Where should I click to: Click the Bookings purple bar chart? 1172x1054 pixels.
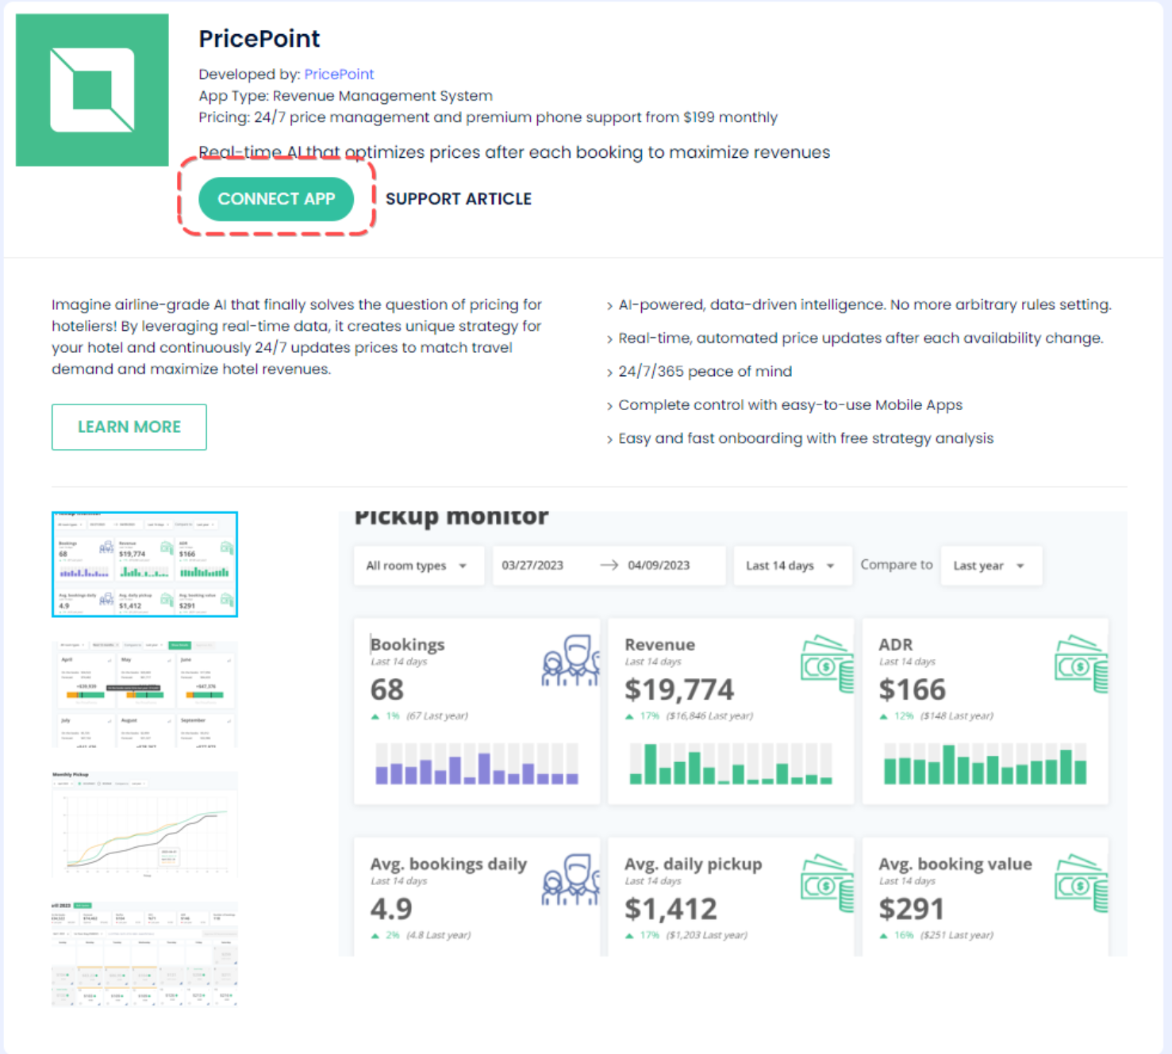click(477, 764)
